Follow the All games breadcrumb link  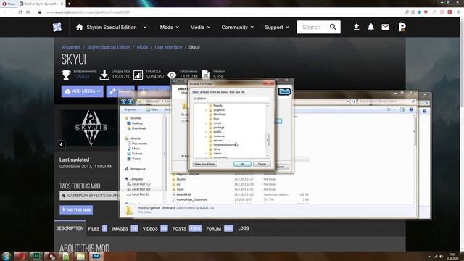(x=71, y=47)
